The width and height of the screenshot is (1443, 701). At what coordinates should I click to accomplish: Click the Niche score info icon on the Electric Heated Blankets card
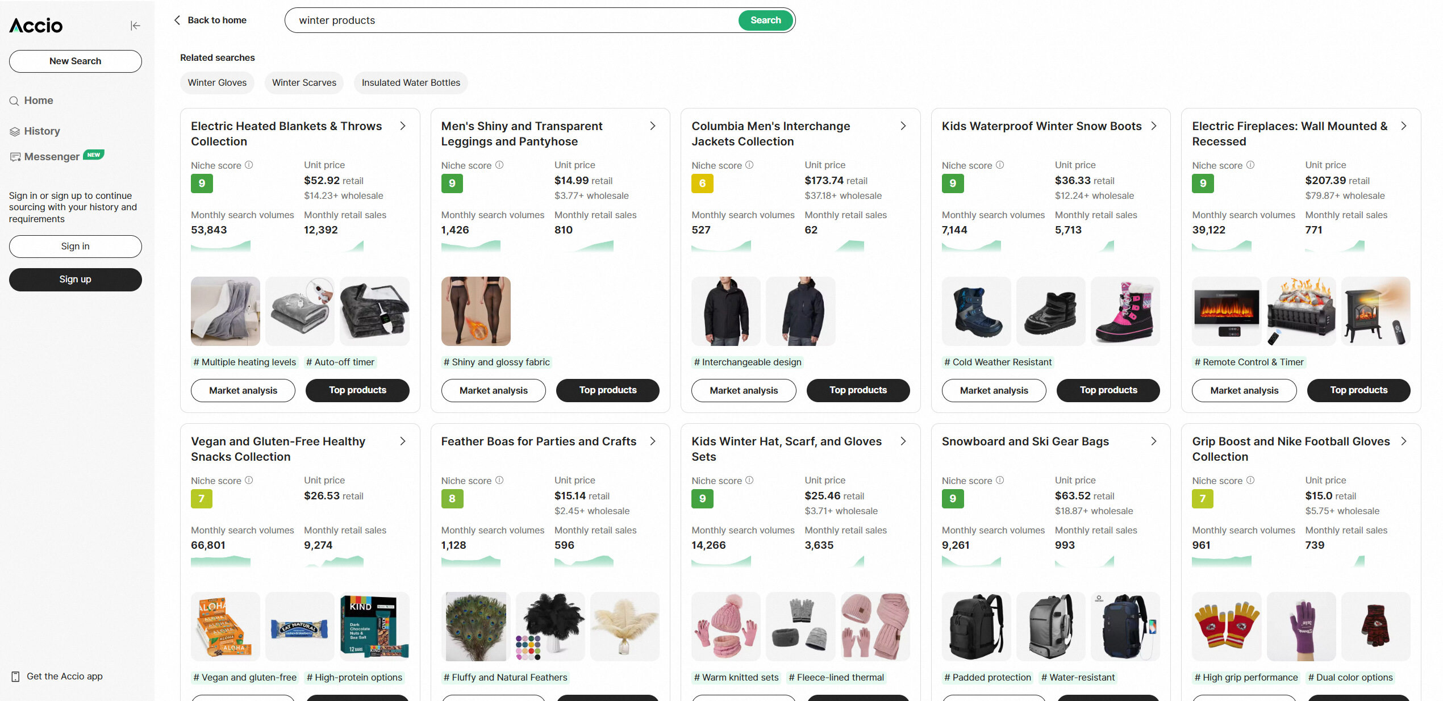click(249, 165)
